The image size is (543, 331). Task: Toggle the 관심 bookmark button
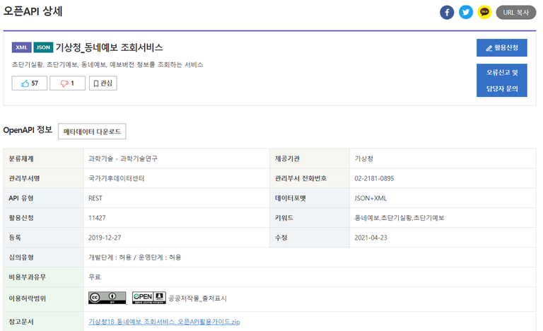(x=103, y=83)
